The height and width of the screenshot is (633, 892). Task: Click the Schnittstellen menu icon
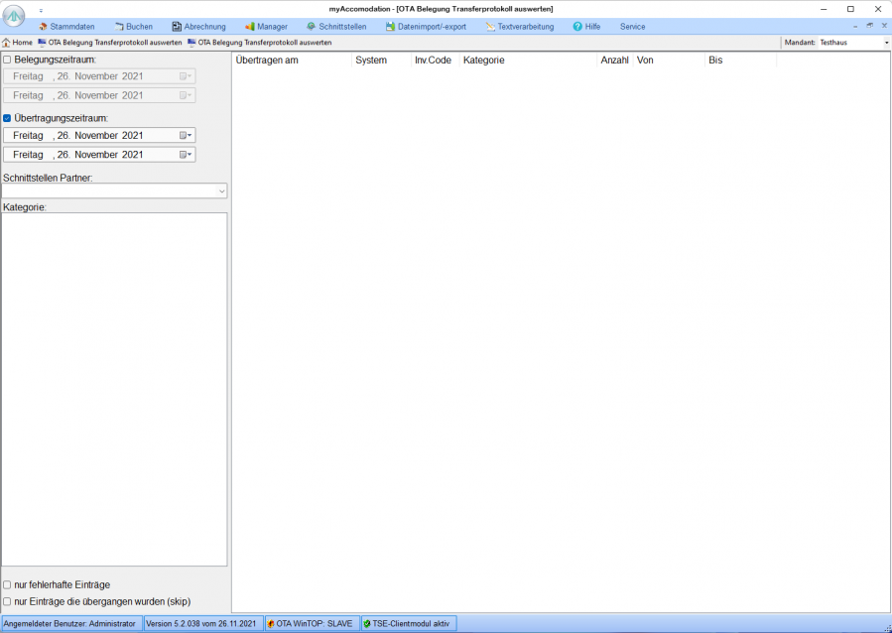click(311, 27)
